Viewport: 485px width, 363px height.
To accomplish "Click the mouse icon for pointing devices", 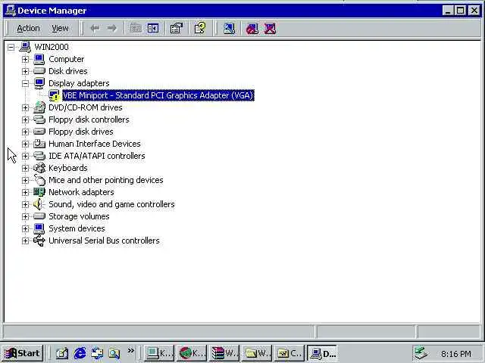I will click(39, 180).
